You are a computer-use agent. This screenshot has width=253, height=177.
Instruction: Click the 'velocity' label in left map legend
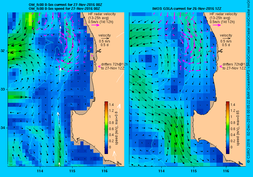(105, 35)
